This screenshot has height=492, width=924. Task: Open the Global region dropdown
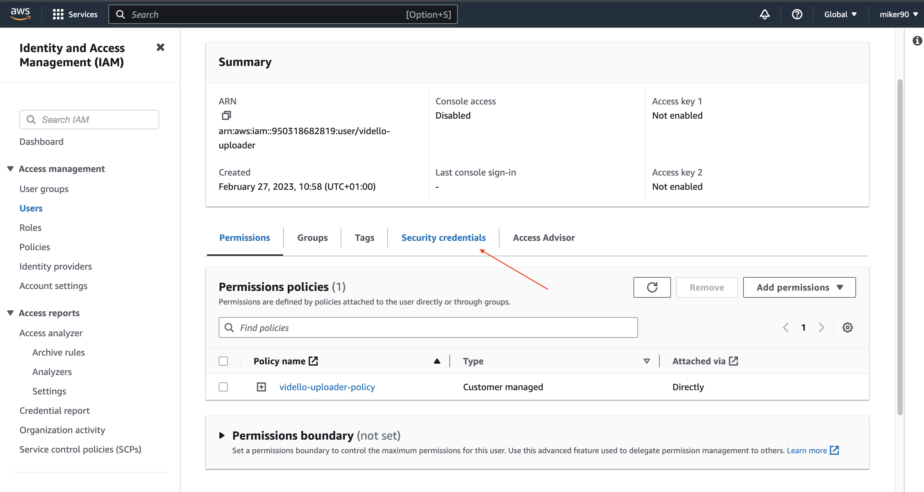(x=840, y=14)
